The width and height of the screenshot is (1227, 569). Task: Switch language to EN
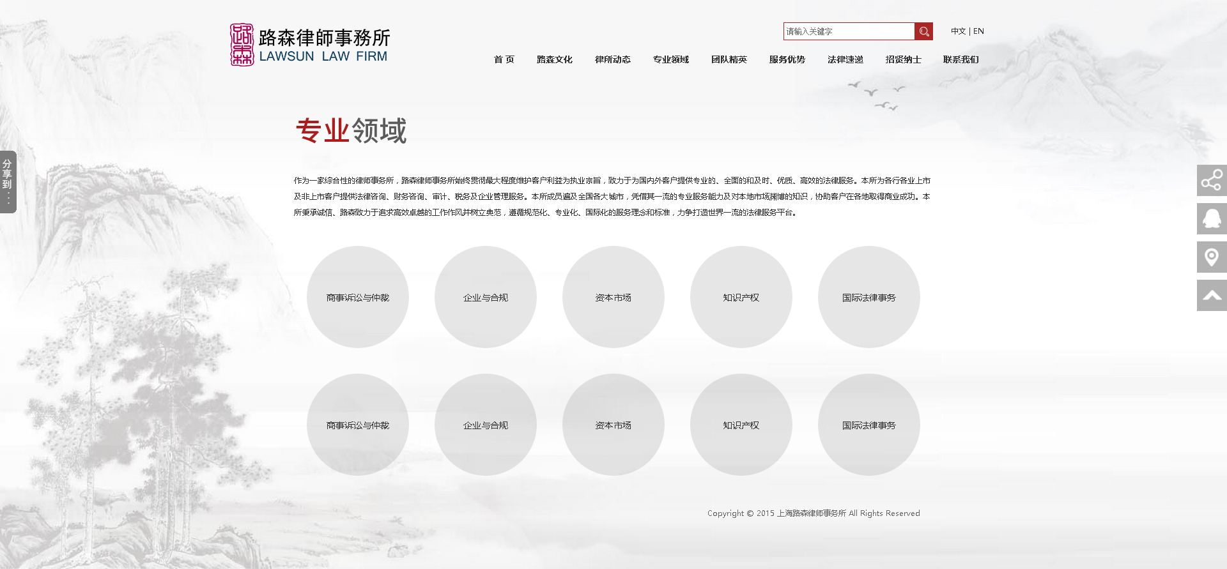[x=978, y=31]
